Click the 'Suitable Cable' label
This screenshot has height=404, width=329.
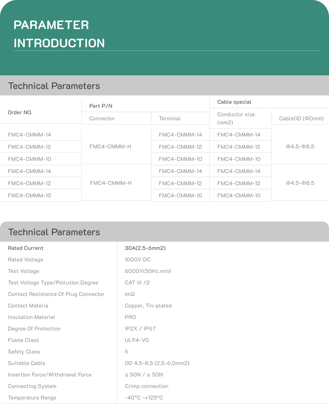click(27, 363)
